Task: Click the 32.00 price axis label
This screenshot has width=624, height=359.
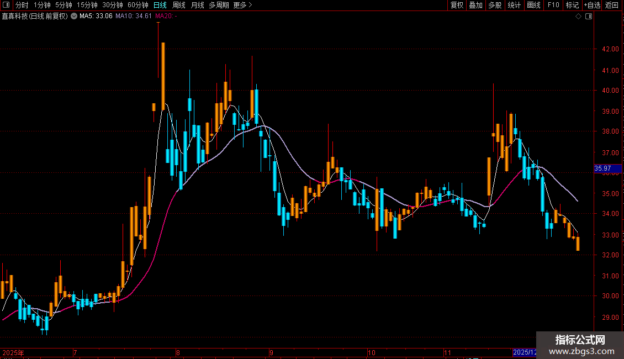Action: tap(610, 255)
